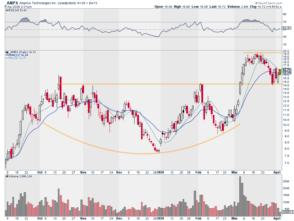This screenshot has width=294, height=221.
Task: Click the RSI(14) 53.41 legend label
Action: click(17, 10)
